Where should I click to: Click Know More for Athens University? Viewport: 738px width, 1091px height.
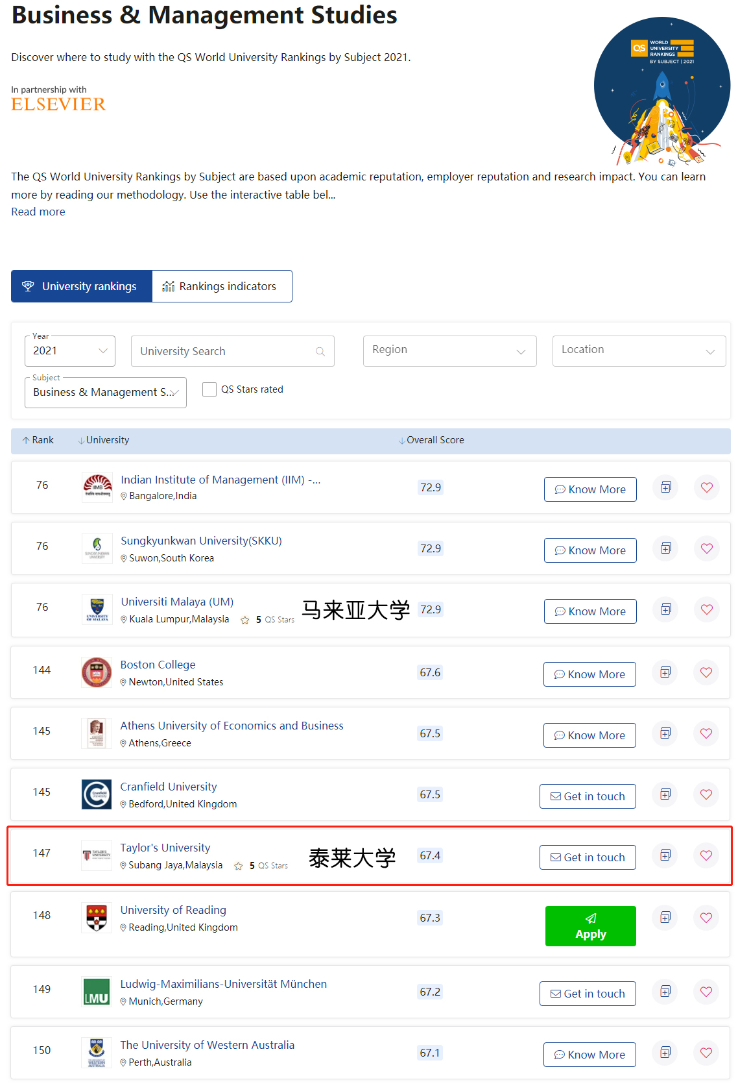pos(589,735)
